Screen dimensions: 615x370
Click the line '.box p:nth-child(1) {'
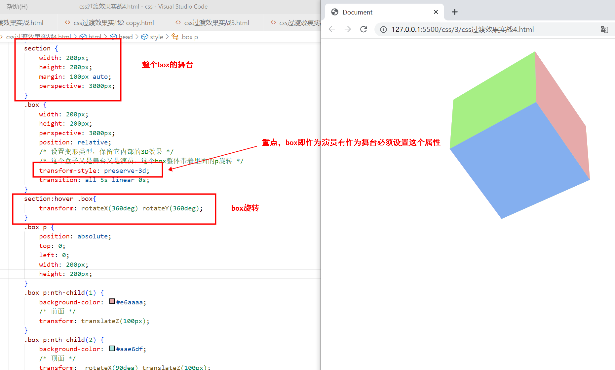coord(64,293)
